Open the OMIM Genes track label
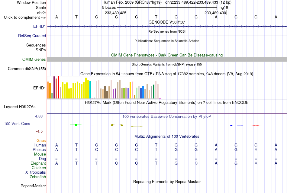 click(x=34, y=59)
